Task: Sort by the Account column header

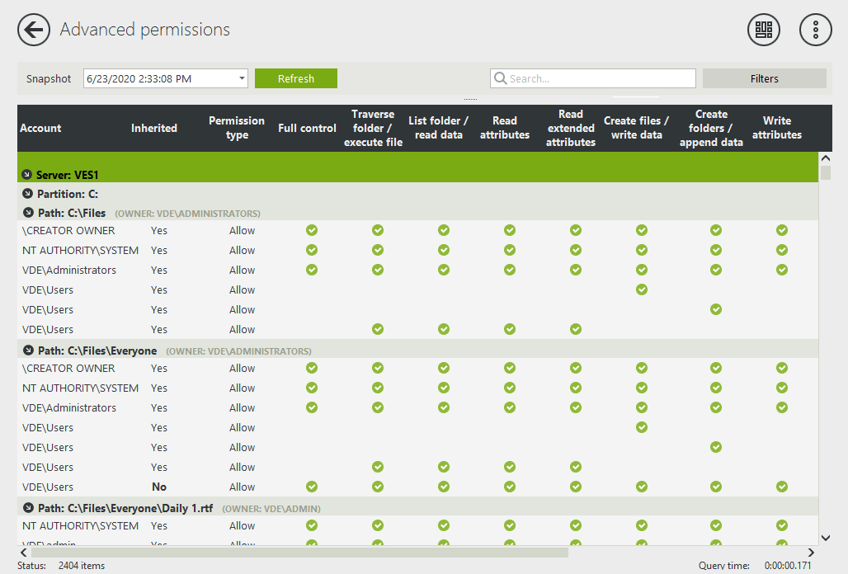Action: point(40,128)
